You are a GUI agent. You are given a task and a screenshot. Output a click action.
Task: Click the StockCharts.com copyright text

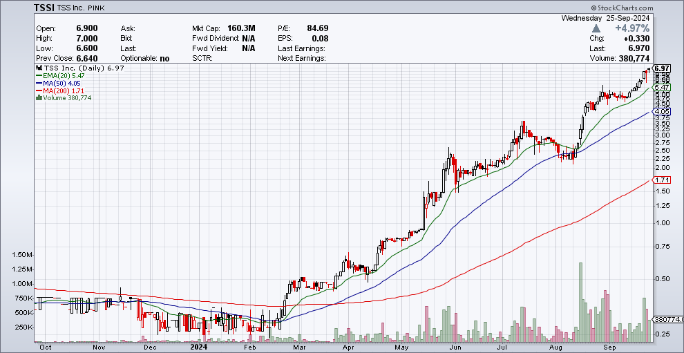click(x=622, y=8)
